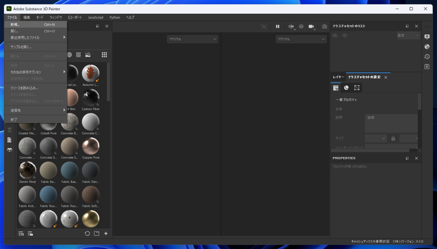This screenshot has width=437, height=249.
Task: Open the モード menu
Action: [40, 18]
